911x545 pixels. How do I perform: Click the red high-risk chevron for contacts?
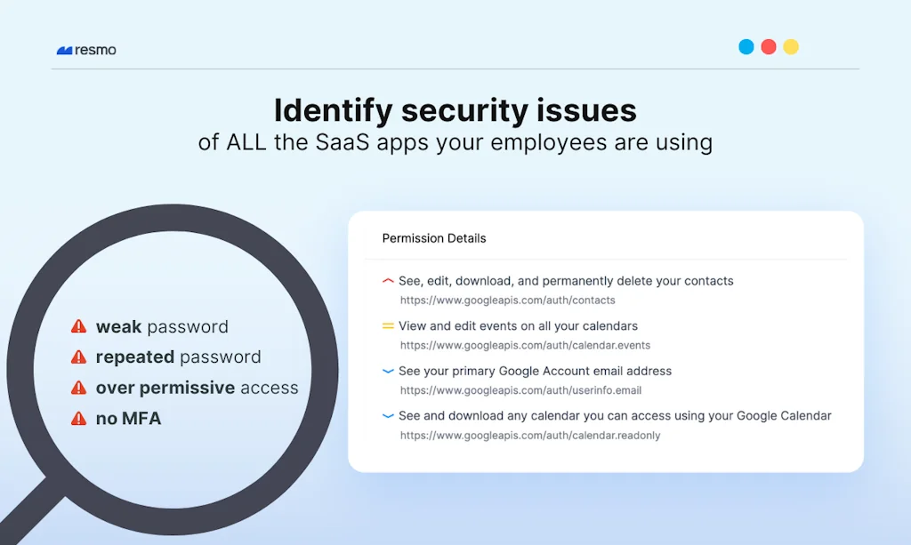coord(388,281)
